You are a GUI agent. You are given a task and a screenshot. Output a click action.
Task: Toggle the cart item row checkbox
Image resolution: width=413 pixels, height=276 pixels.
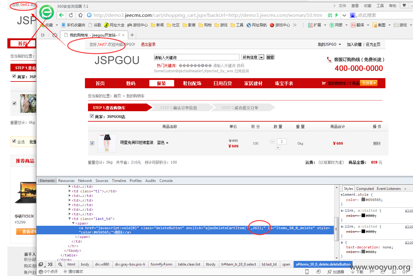coord(92,143)
